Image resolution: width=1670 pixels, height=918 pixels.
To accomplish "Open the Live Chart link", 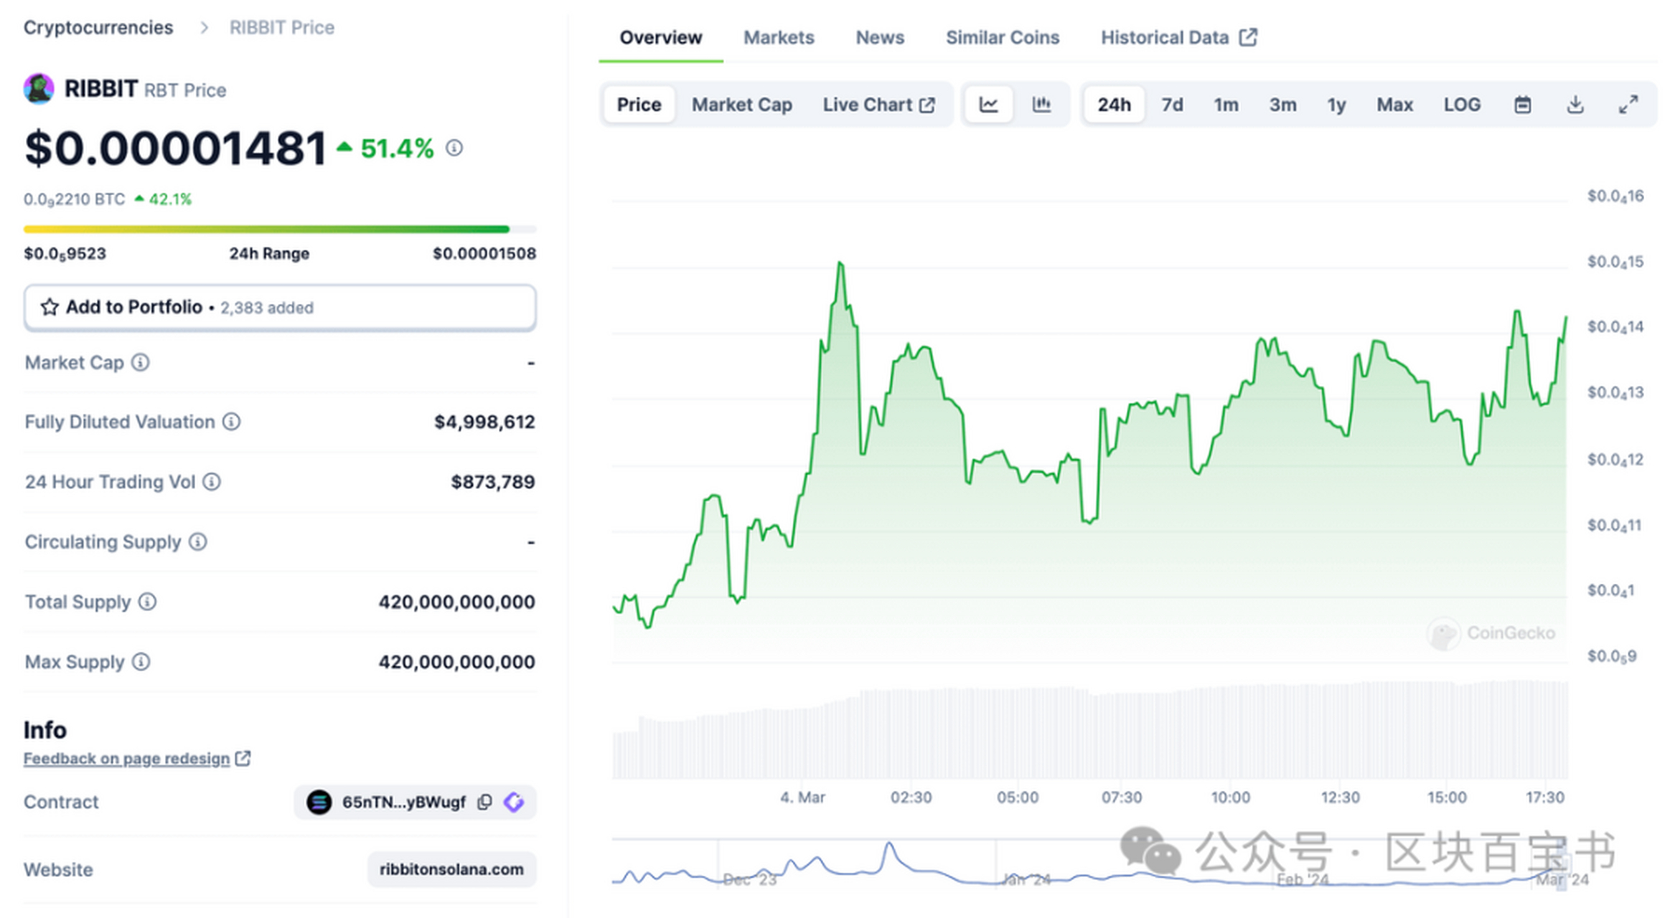I will [x=878, y=105].
